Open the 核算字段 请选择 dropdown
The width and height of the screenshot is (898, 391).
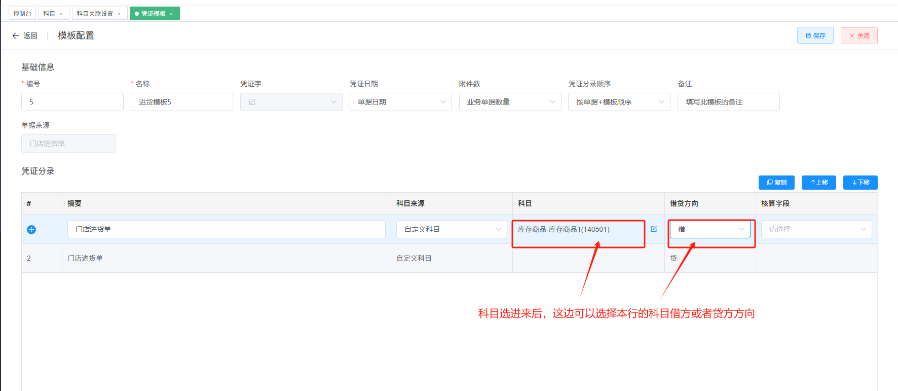point(816,229)
